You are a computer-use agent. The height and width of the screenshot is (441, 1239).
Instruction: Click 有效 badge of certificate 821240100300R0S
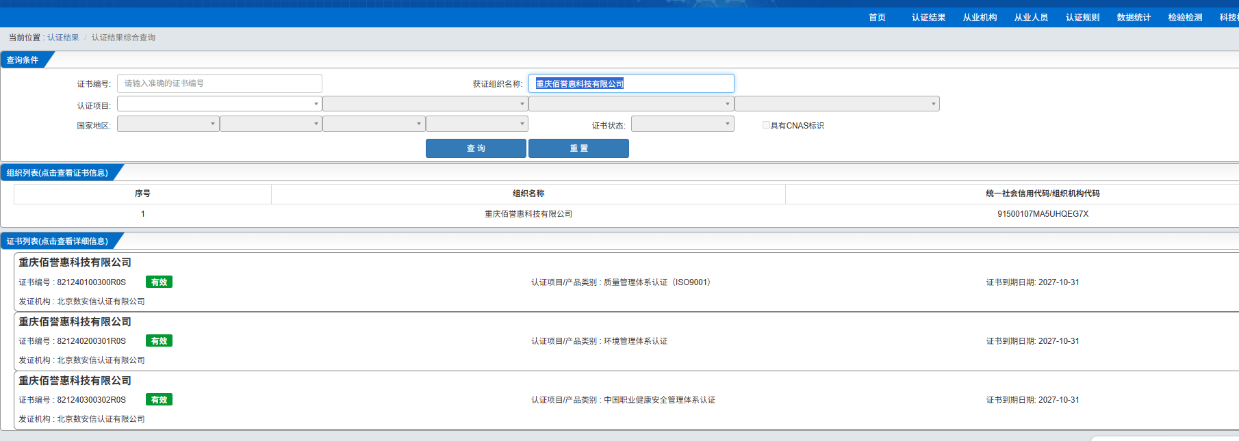point(159,282)
